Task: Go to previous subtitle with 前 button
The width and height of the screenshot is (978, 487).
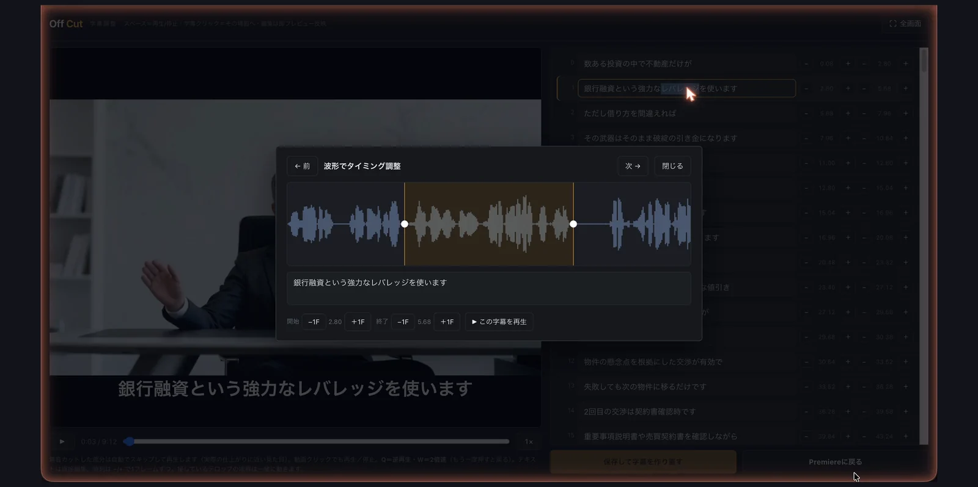Action: tap(303, 166)
